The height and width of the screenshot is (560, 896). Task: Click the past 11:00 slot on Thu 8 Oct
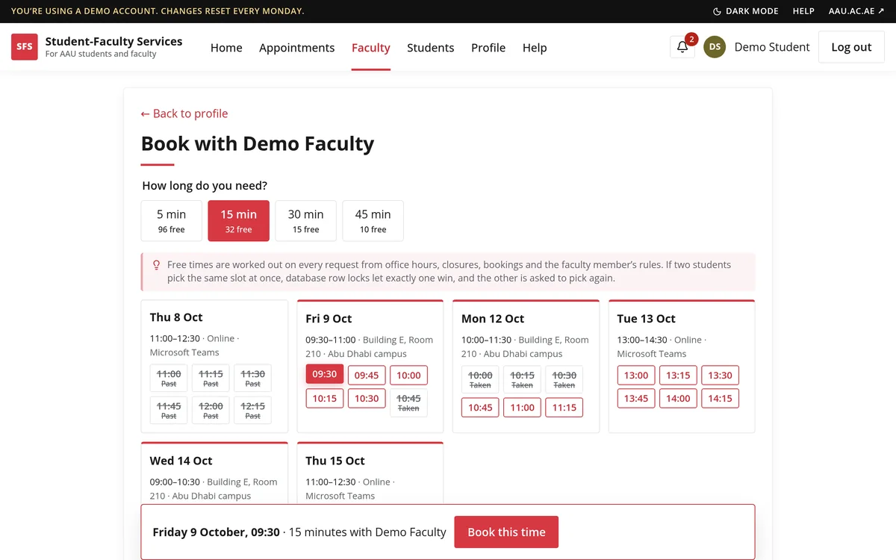click(169, 378)
